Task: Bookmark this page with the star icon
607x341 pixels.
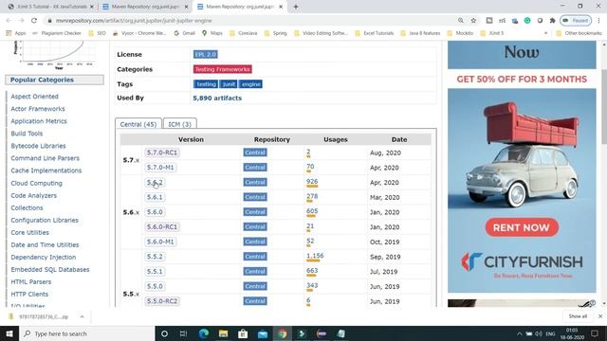Action: point(473,21)
